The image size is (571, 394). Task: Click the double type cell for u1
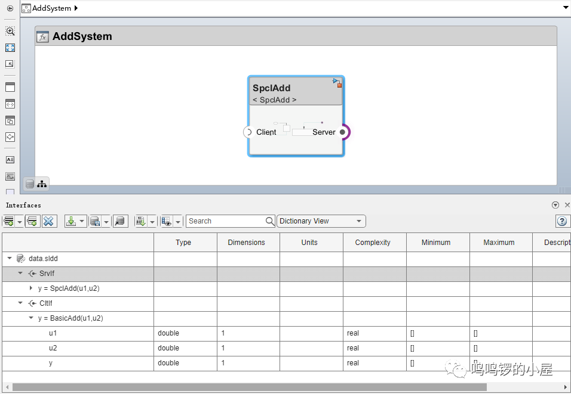[185, 333]
